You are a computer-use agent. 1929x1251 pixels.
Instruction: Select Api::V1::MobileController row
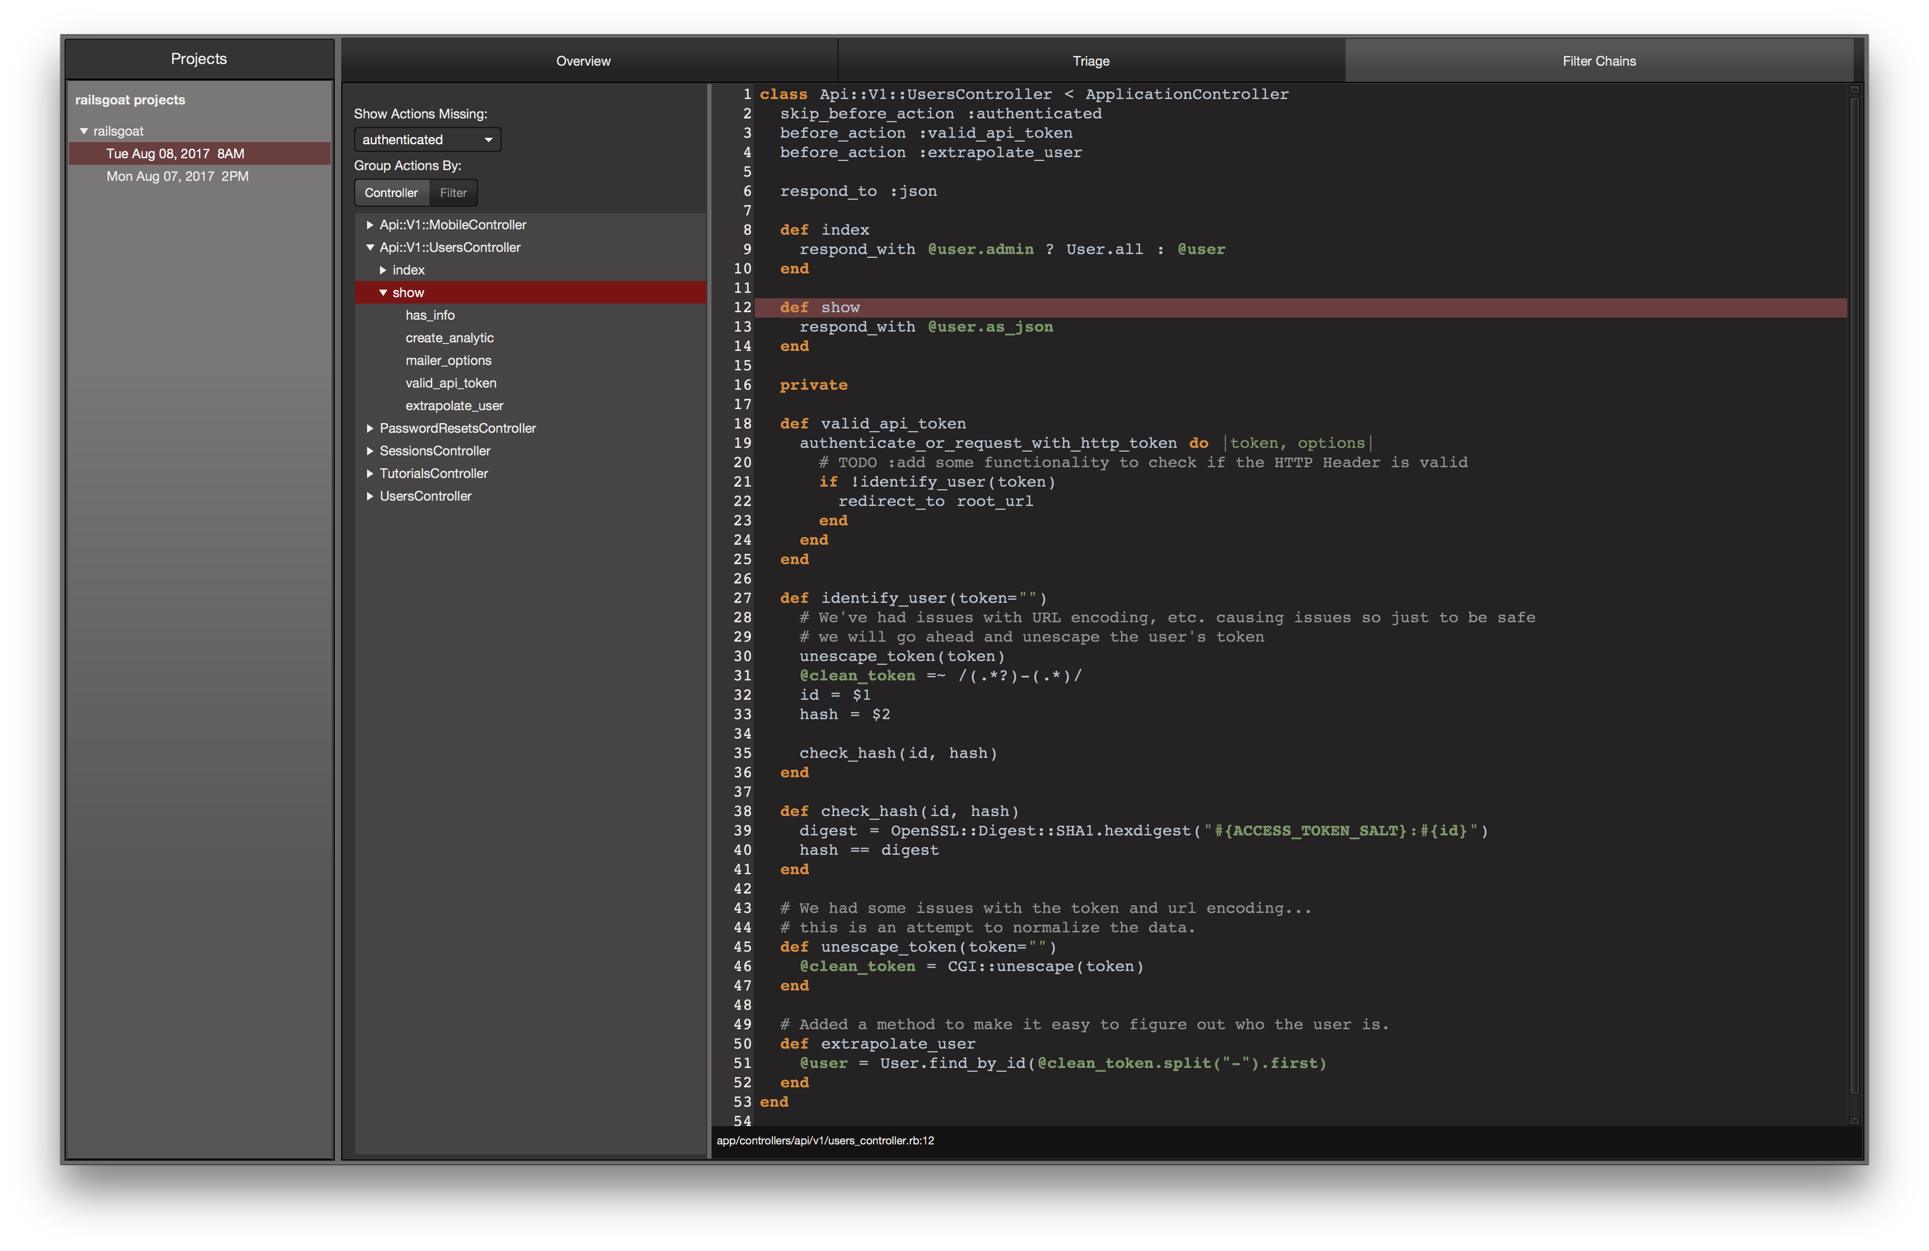pos(530,224)
